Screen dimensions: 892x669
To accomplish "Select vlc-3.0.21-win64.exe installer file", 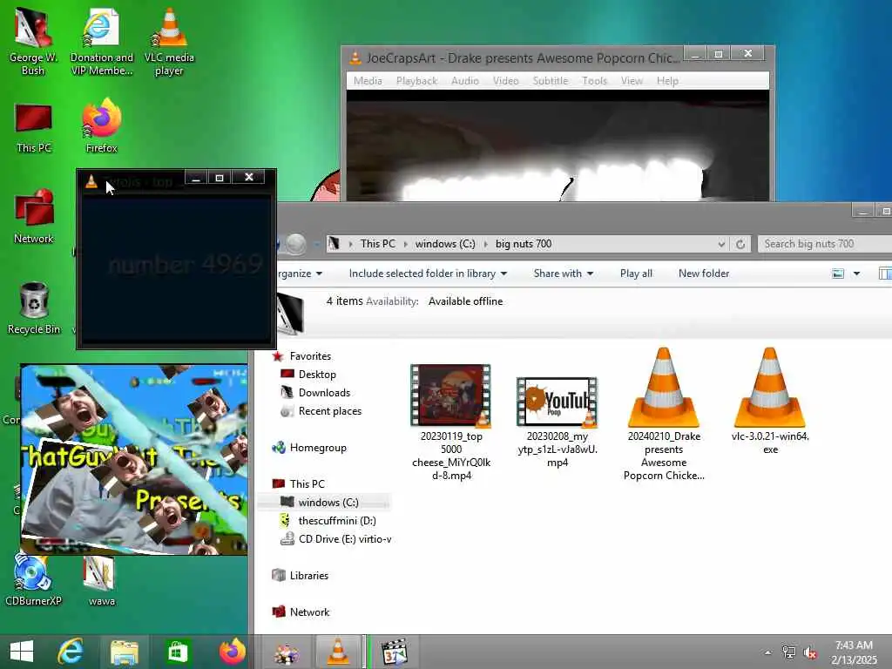I will pyautogui.click(x=770, y=401).
